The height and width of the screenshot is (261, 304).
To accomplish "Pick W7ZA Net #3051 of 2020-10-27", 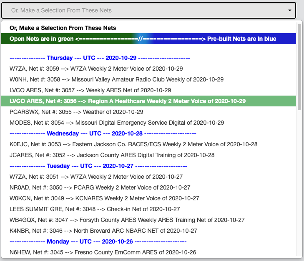I will [148, 177].
